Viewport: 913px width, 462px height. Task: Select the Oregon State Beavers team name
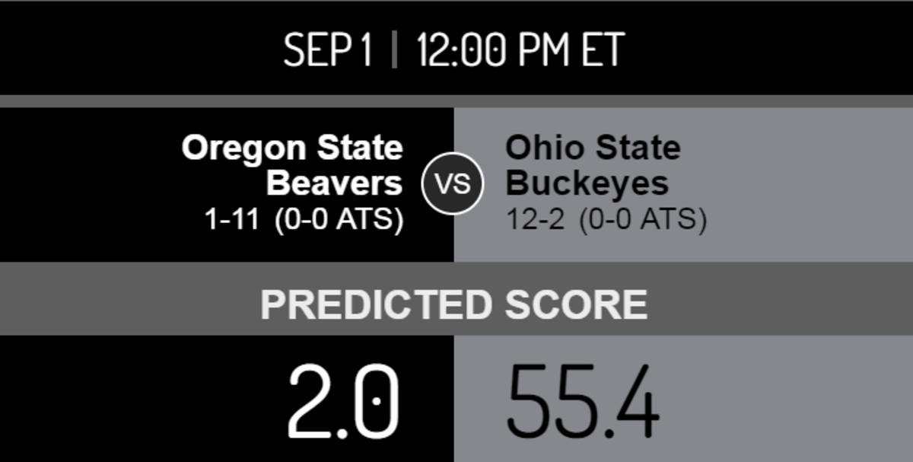(x=292, y=165)
